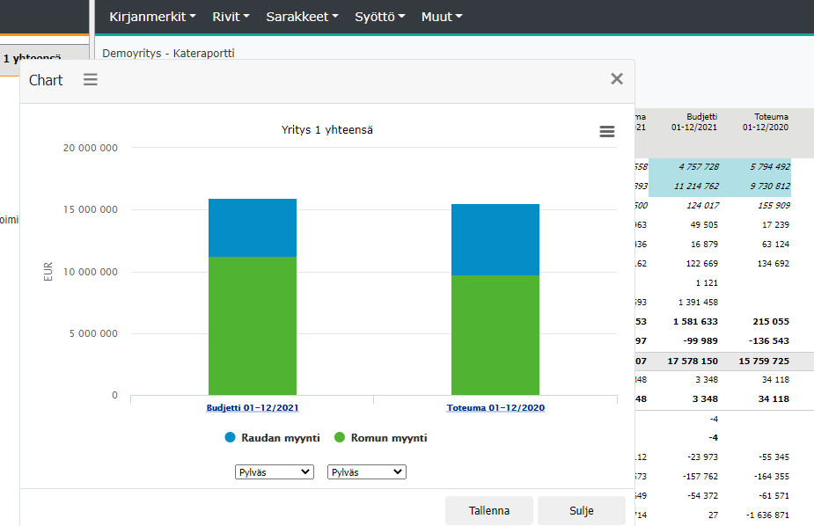This screenshot has height=526, width=814.
Task: Open the Rivit menu
Action: (x=231, y=17)
